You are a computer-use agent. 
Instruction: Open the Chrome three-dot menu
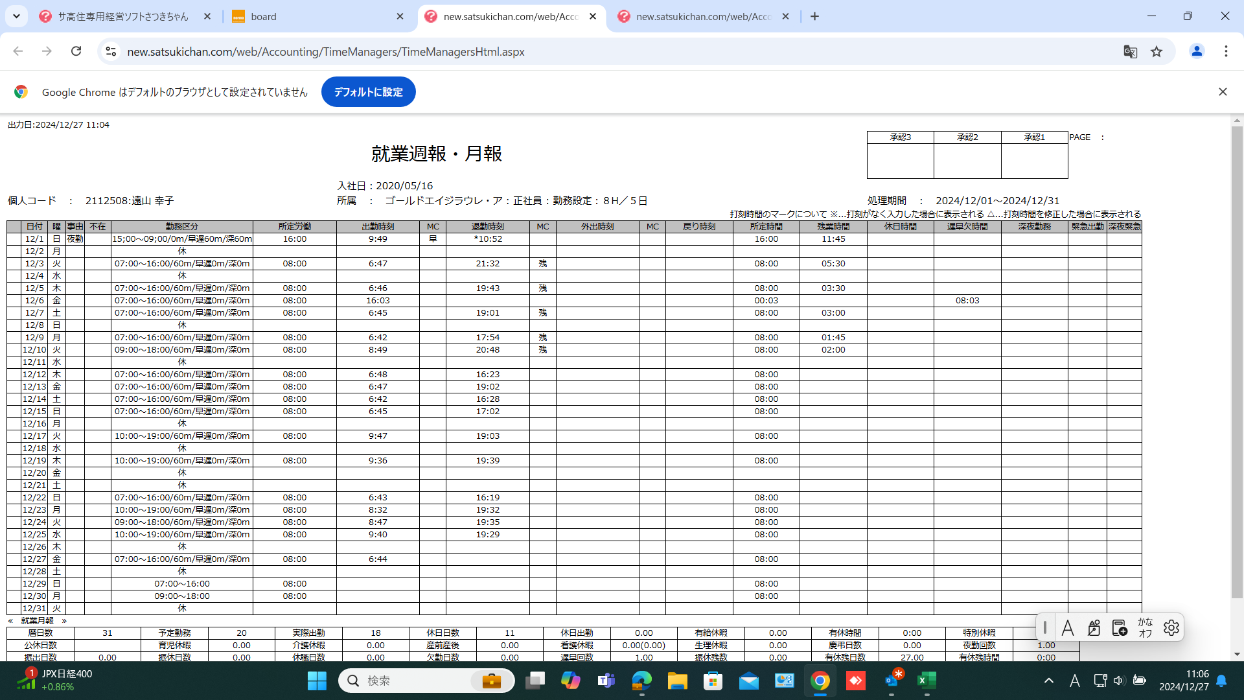coord(1225,52)
